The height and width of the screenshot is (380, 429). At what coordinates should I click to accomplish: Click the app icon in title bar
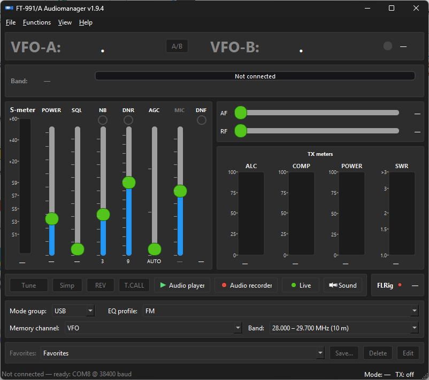click(x=9, y=8)
